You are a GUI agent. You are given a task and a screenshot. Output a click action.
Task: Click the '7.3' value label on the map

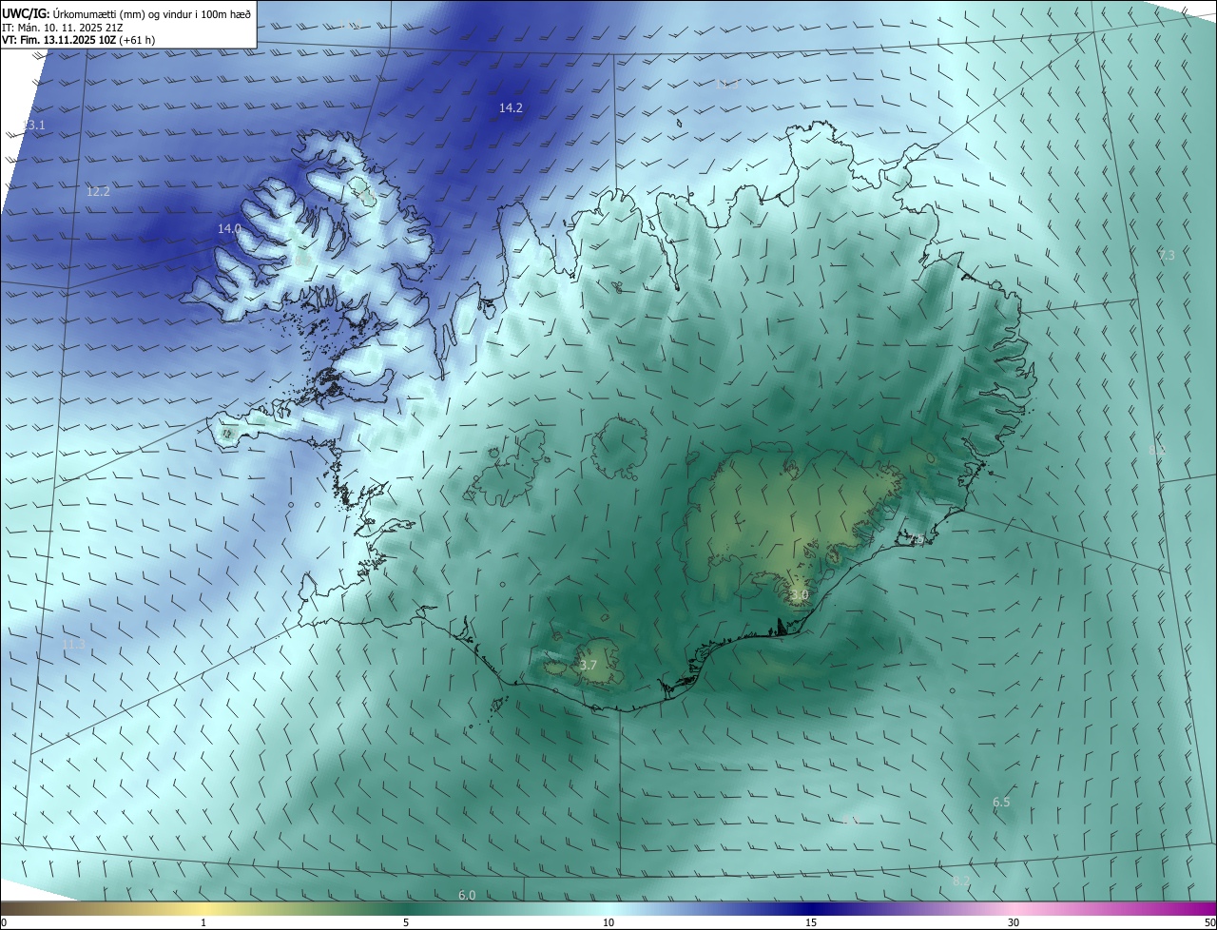tap(1167, 255)
